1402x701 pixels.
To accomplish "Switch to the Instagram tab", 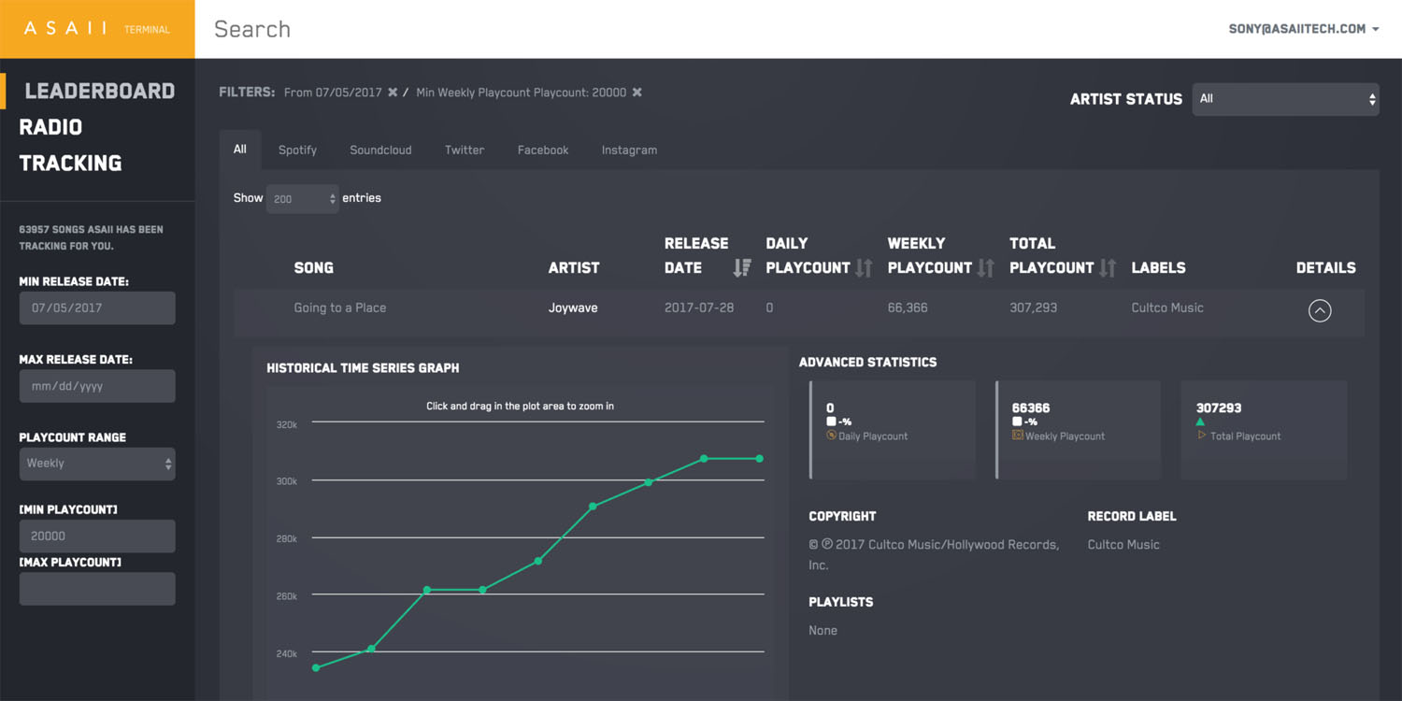I will (x=629, y=150).
